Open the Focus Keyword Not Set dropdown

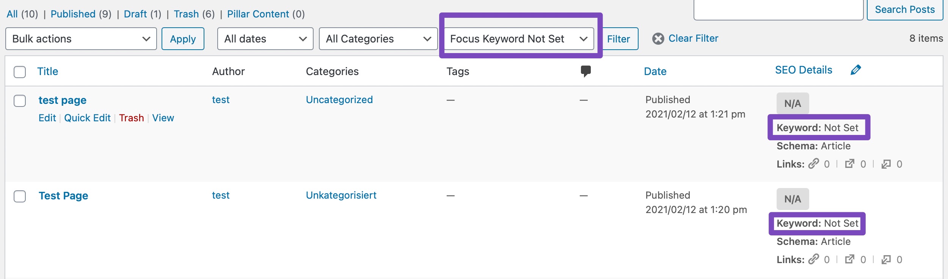(518, 39)
